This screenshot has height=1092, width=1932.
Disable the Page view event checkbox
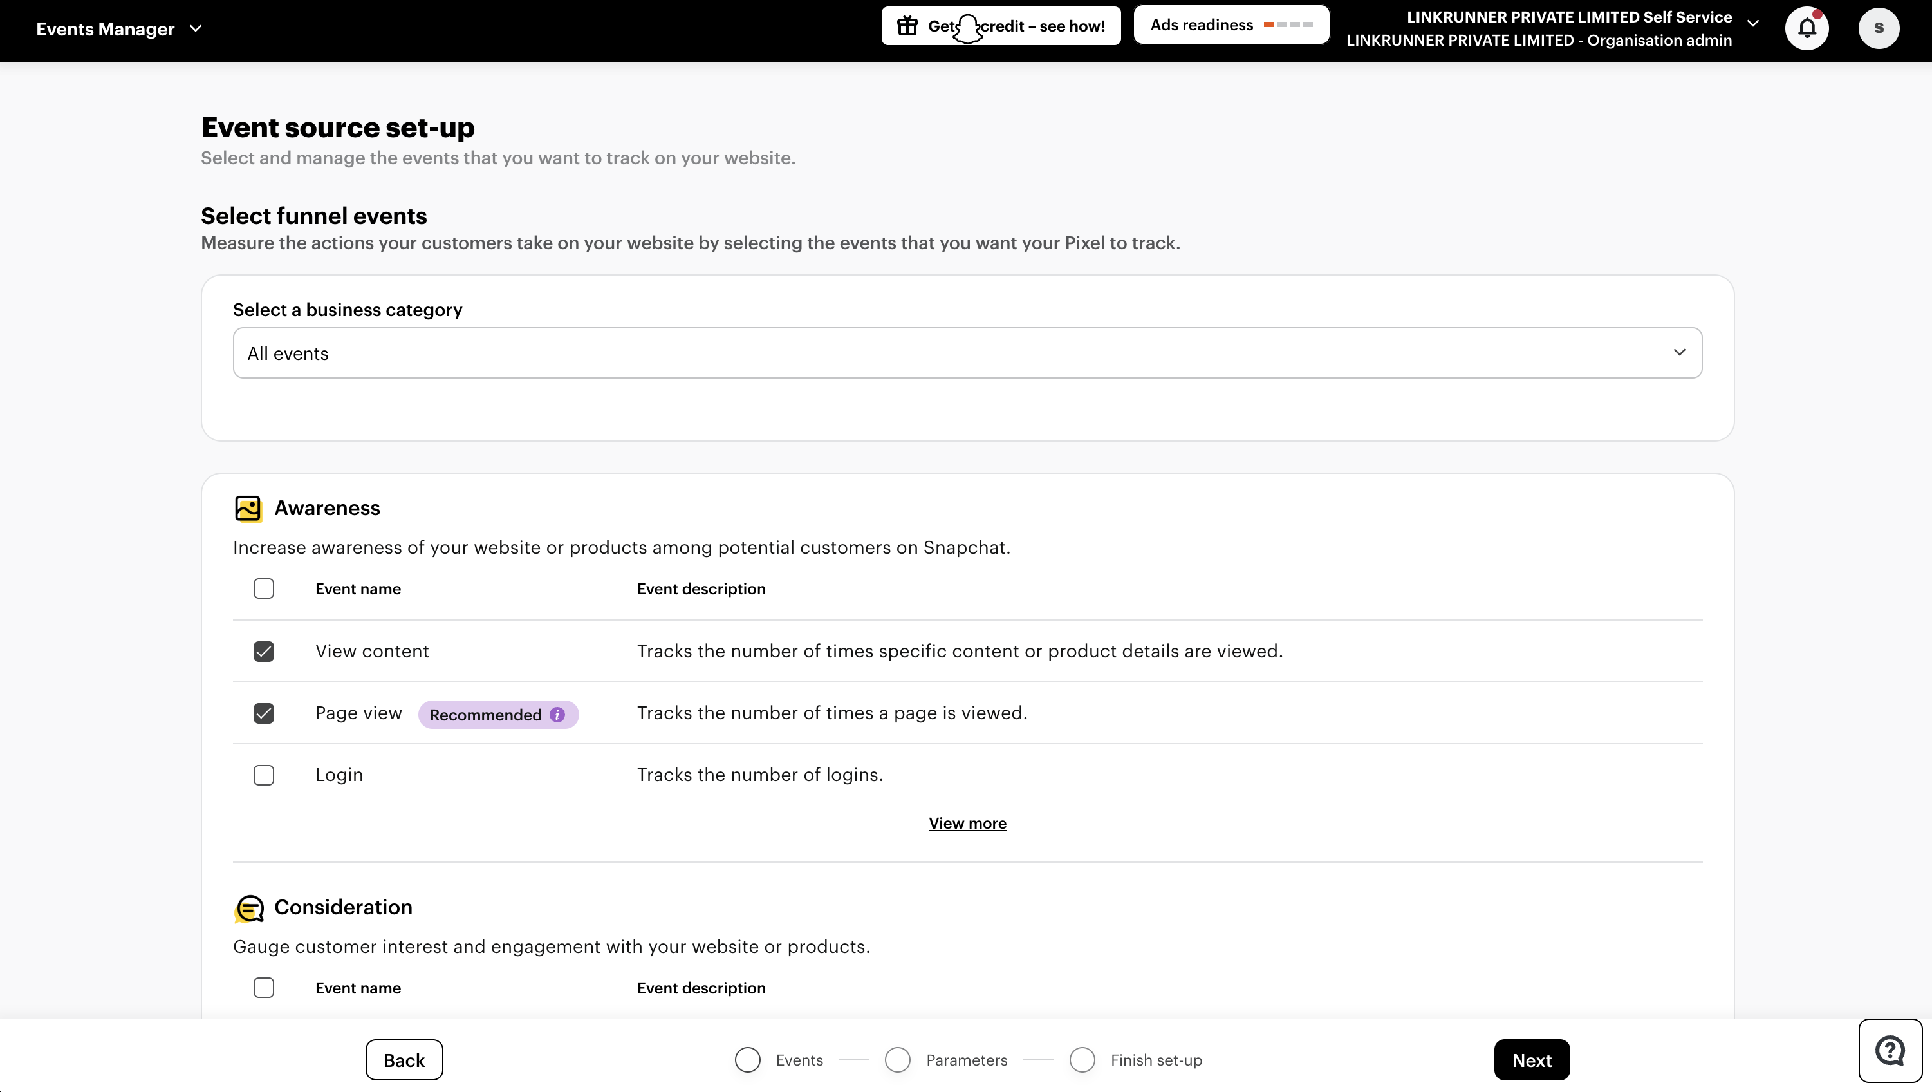[x=263, y=713]
